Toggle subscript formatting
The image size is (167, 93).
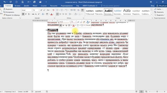[x=36, y=14]
